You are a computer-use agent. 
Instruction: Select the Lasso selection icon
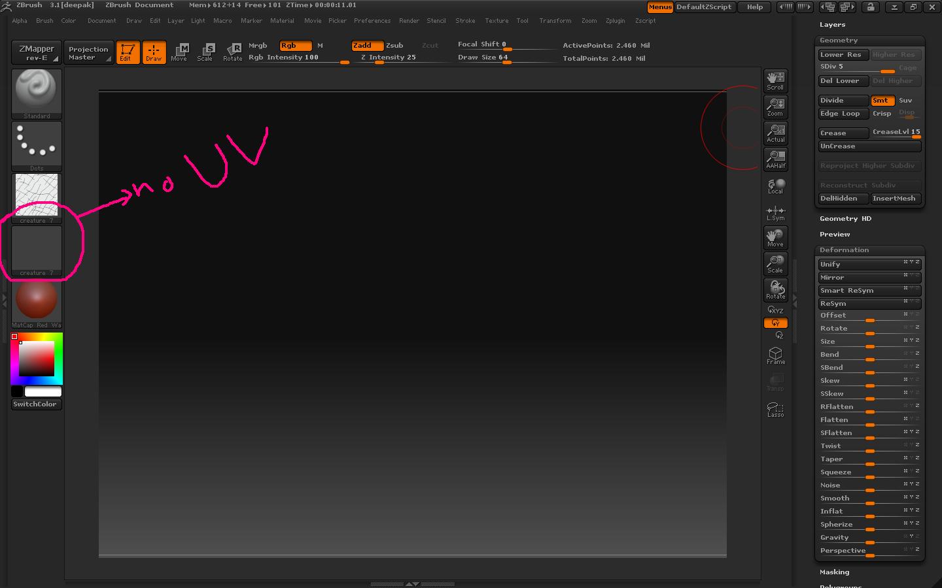pyautogui.click(x=775, y=409)
